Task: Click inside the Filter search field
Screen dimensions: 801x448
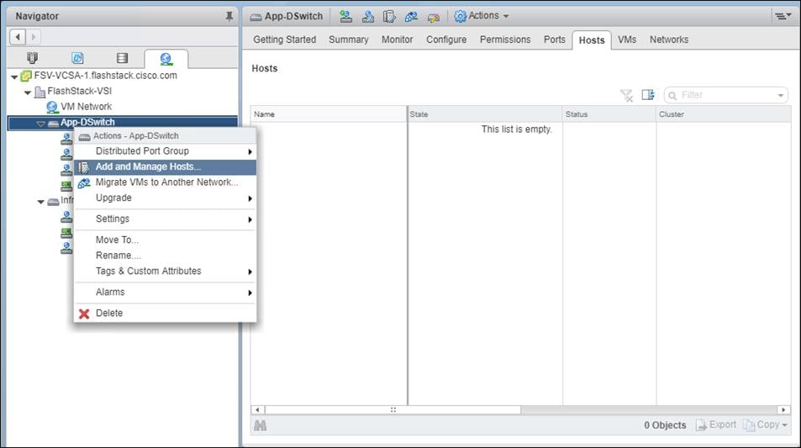Action: click(725, 95)
